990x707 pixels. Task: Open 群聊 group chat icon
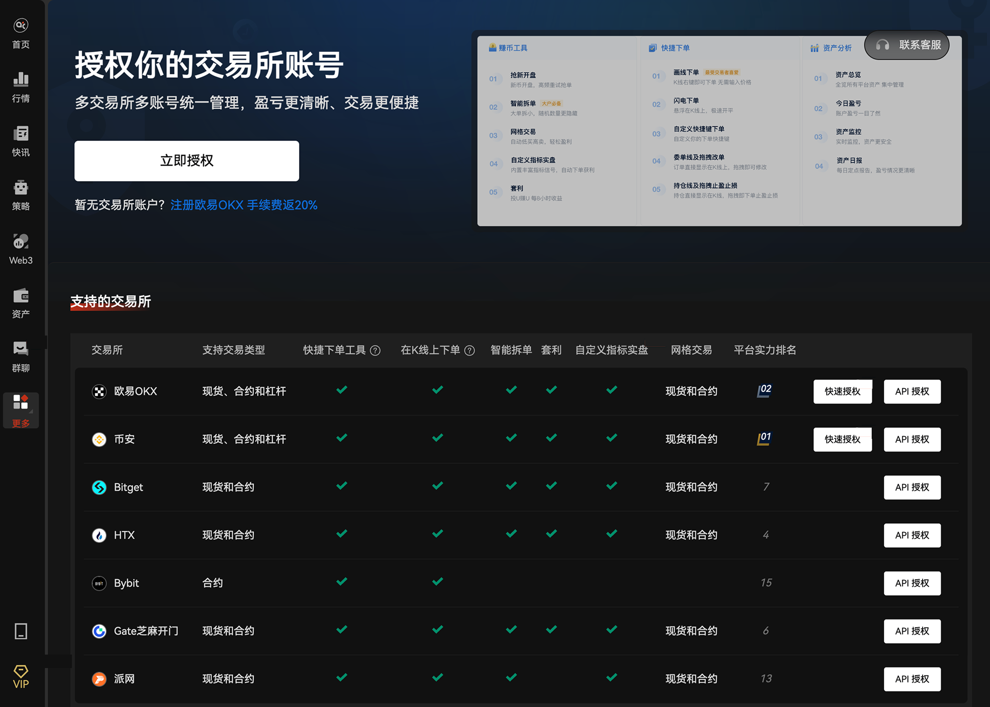[20, 355]
